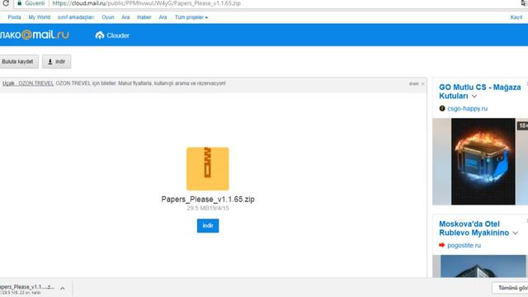Click the mail.ru logo
This screenshot has width=528, height=297.
35,35
